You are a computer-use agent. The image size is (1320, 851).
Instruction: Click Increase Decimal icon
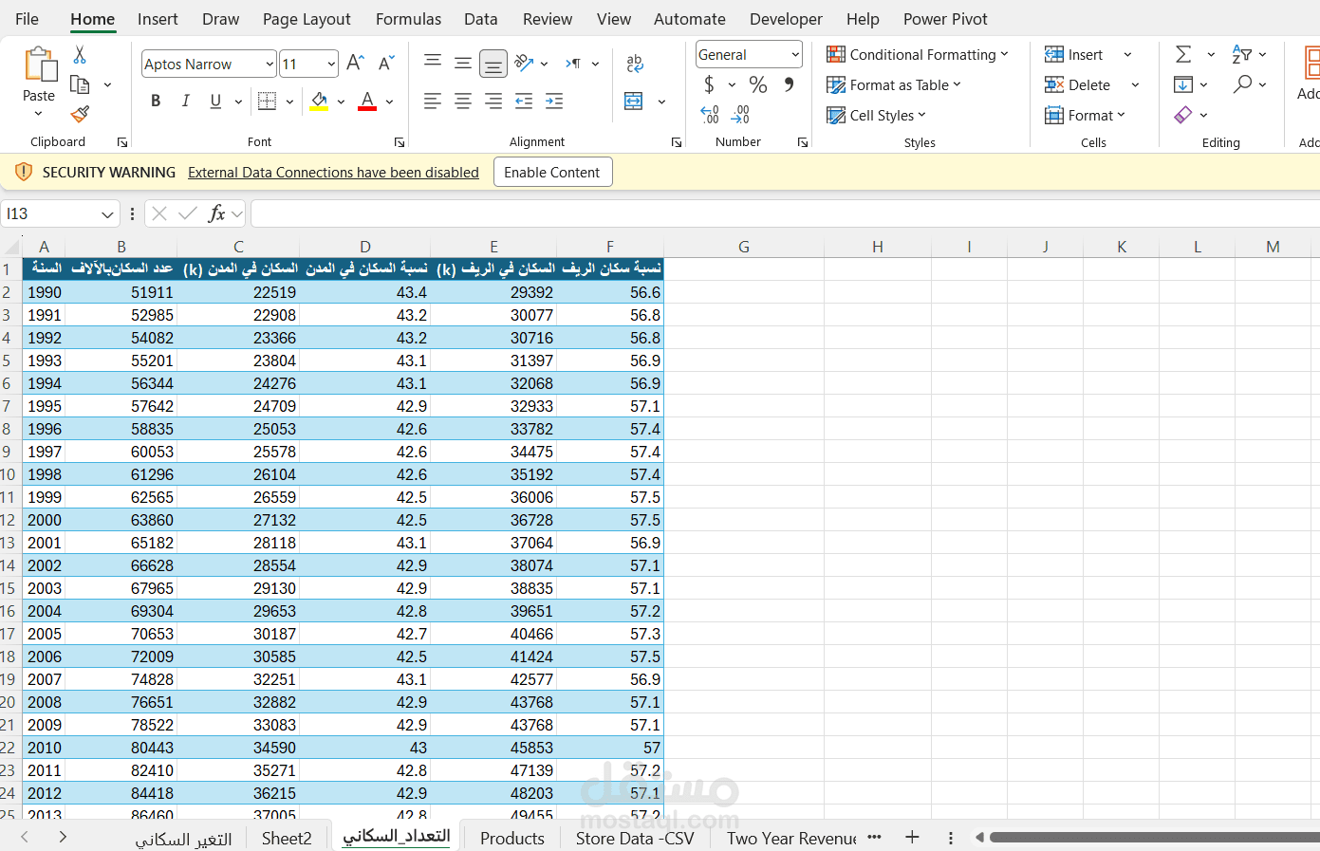point(710,115)
